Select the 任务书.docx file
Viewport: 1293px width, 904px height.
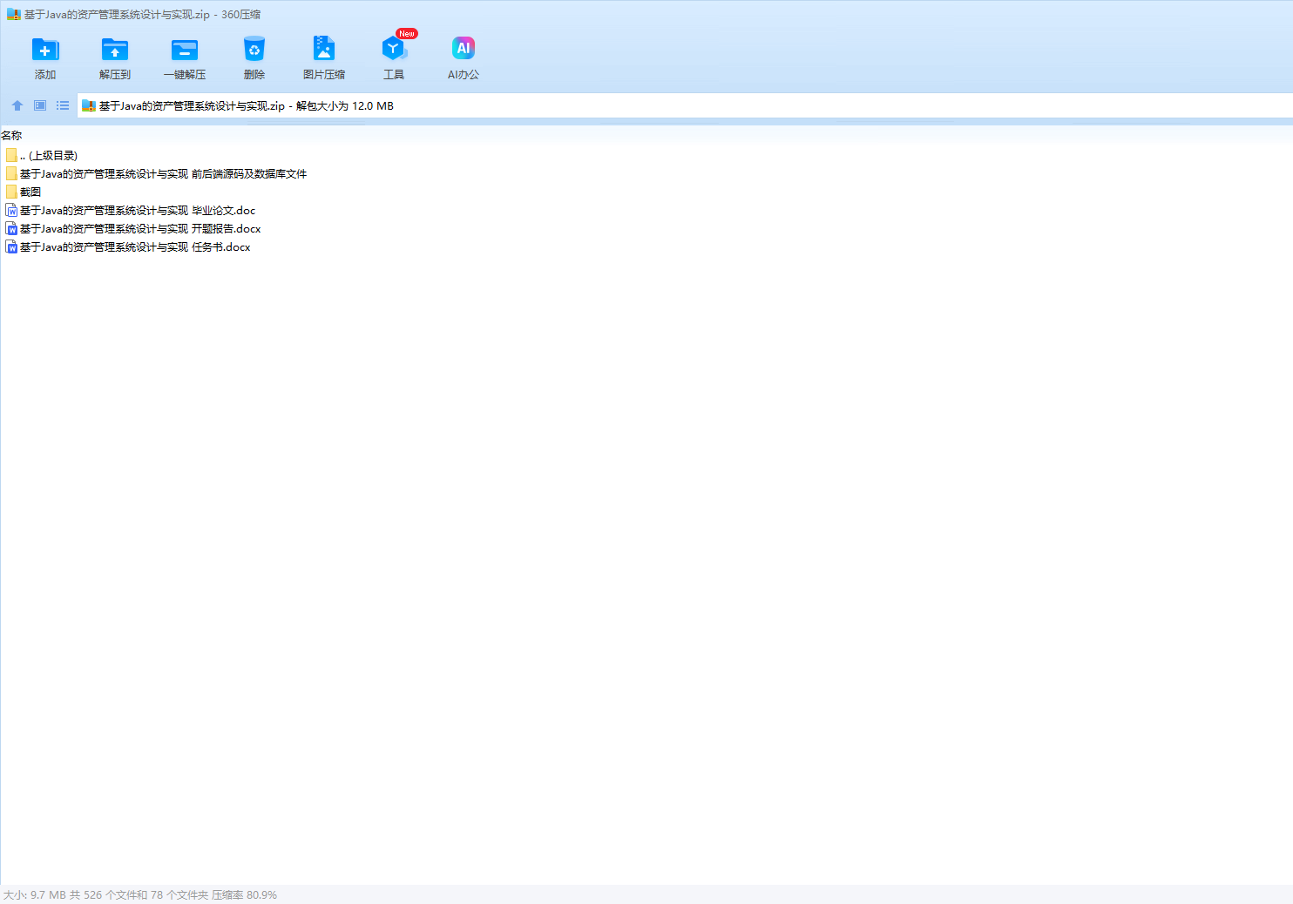tap(128, 246)
